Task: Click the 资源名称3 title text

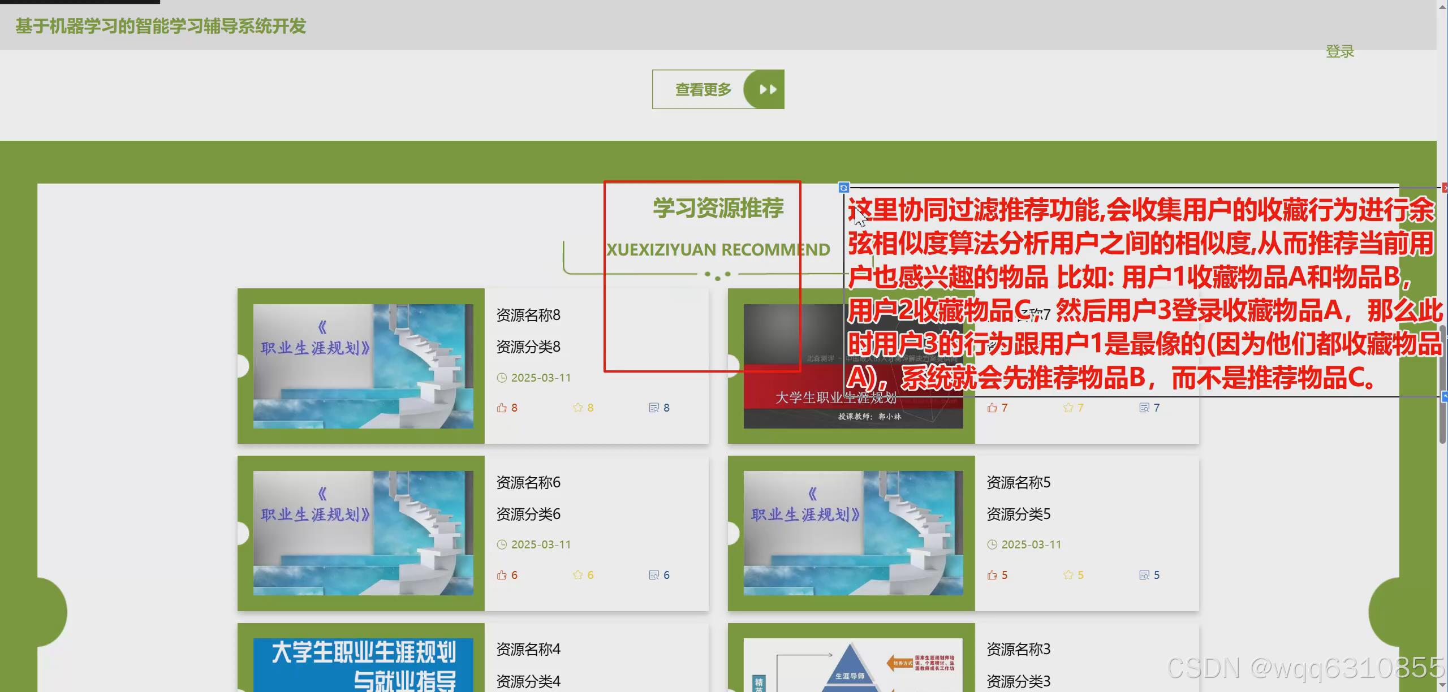Action: point(1019,649)
